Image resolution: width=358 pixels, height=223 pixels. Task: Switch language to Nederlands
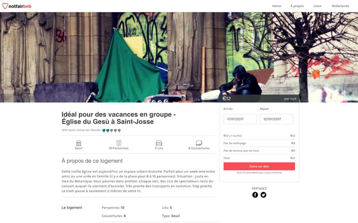340,6
